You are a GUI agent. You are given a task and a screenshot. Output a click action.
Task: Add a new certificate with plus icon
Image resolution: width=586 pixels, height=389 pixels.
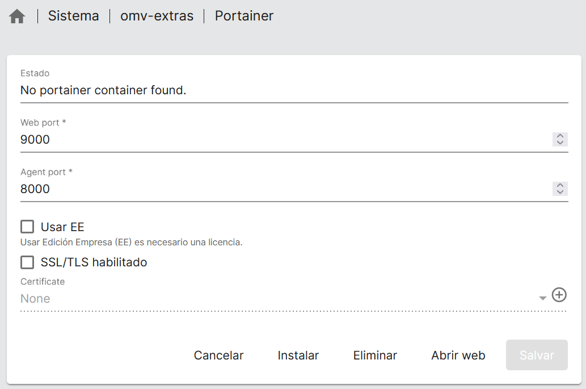[x=559, y=295]
